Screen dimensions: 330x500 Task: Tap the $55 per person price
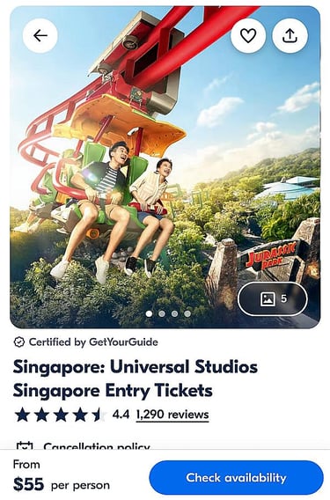coord(62,485)
